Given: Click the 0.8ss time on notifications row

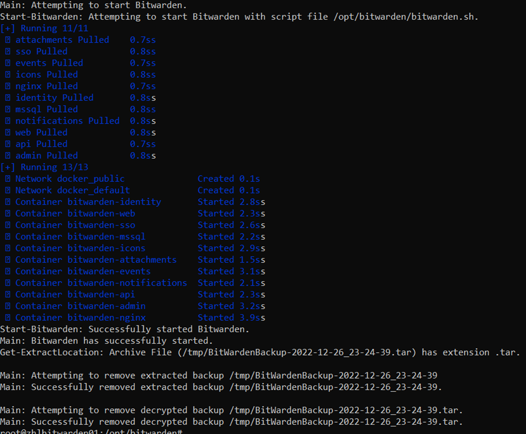Looking at the screenshot, I should pos(143,121).
